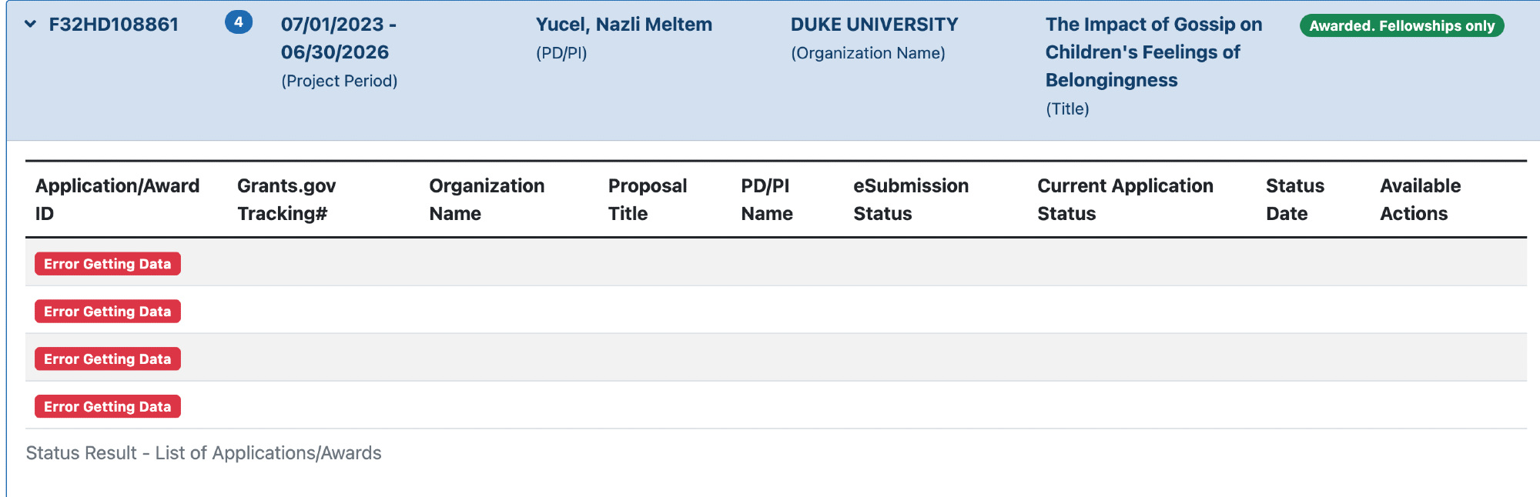This screenshot has height=497, width=1540.
Task: Sort by Application/Award ID column header
Action: (x=117, y=199)
